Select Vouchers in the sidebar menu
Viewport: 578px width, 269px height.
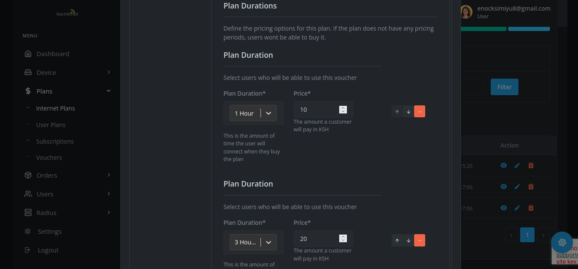49,157
